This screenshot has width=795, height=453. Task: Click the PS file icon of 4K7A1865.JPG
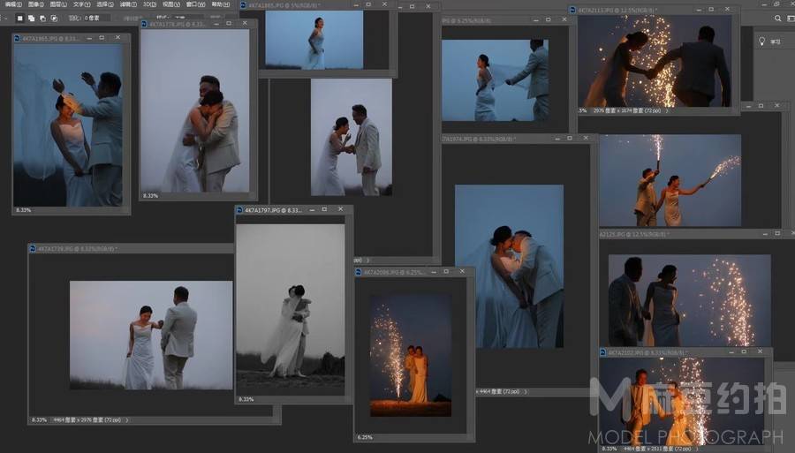click(x=244, y=5)
